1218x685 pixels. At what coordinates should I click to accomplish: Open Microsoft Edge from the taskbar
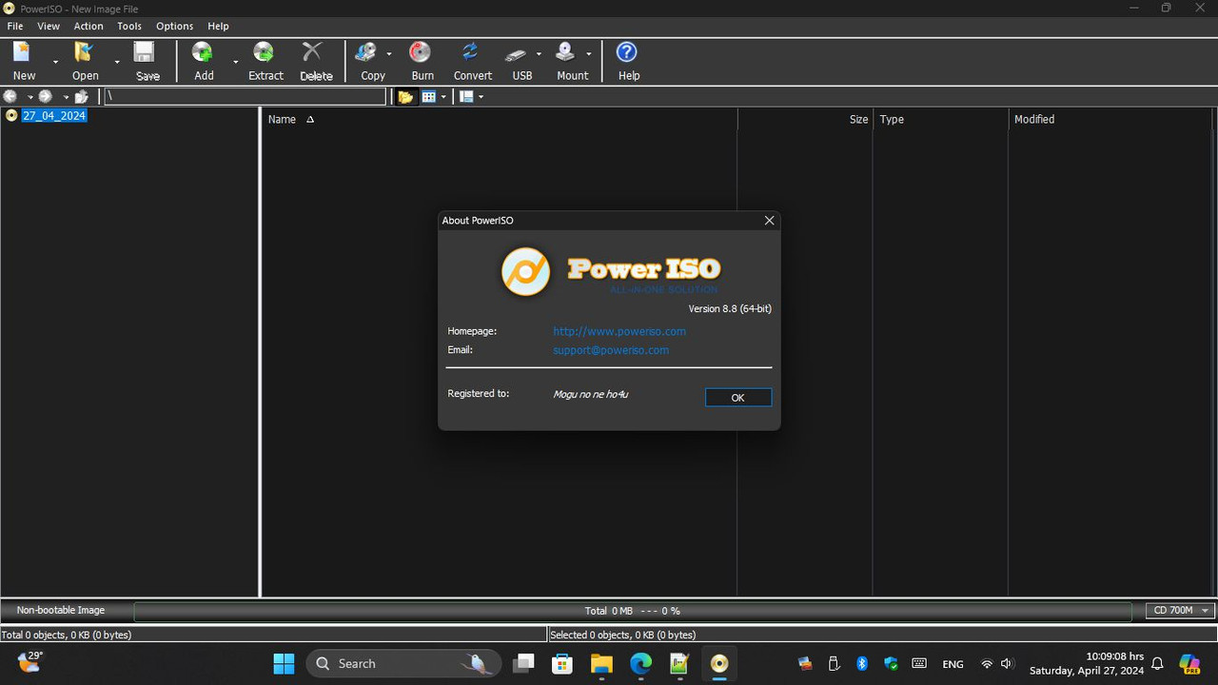pos(640,663)
